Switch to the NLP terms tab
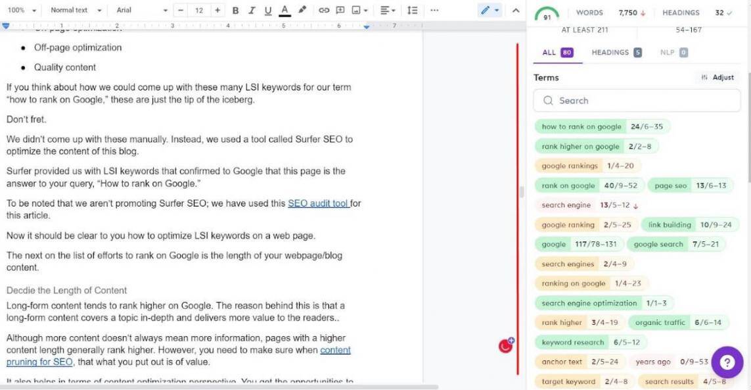 tap(673, 53)
